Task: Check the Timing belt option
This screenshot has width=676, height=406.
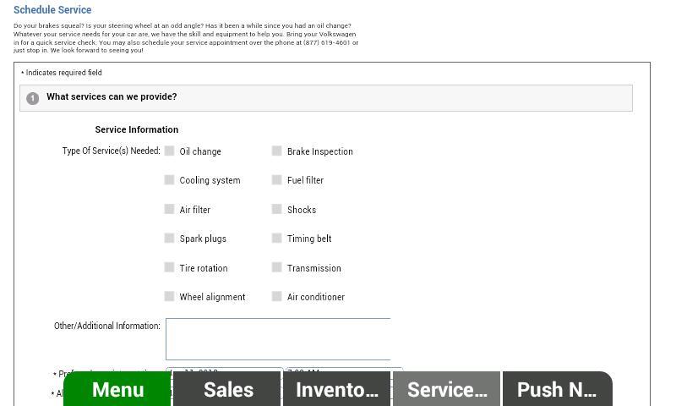Action: tap(276, 238)
